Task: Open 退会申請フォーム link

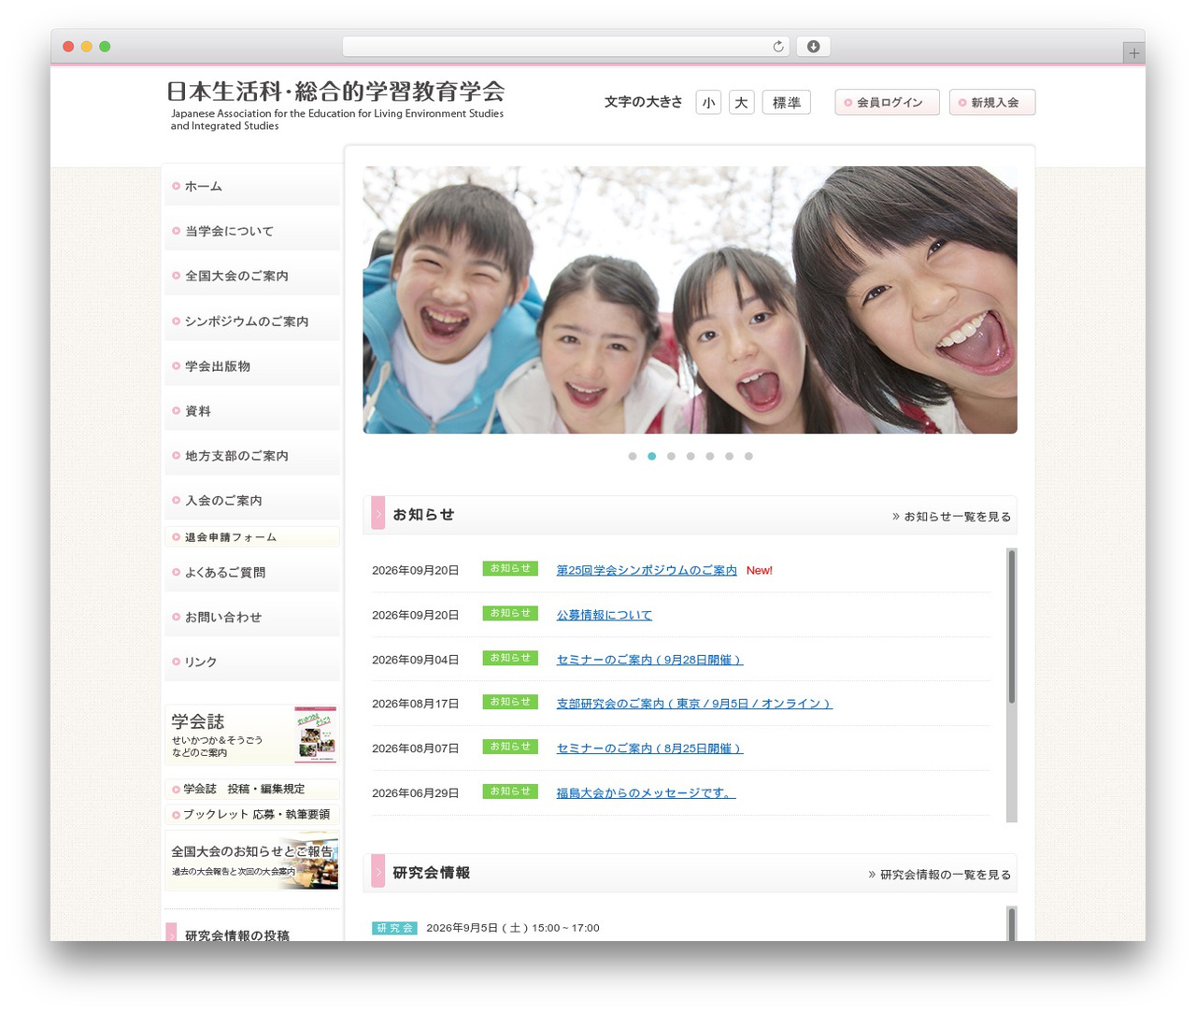Action: point(252,537)
